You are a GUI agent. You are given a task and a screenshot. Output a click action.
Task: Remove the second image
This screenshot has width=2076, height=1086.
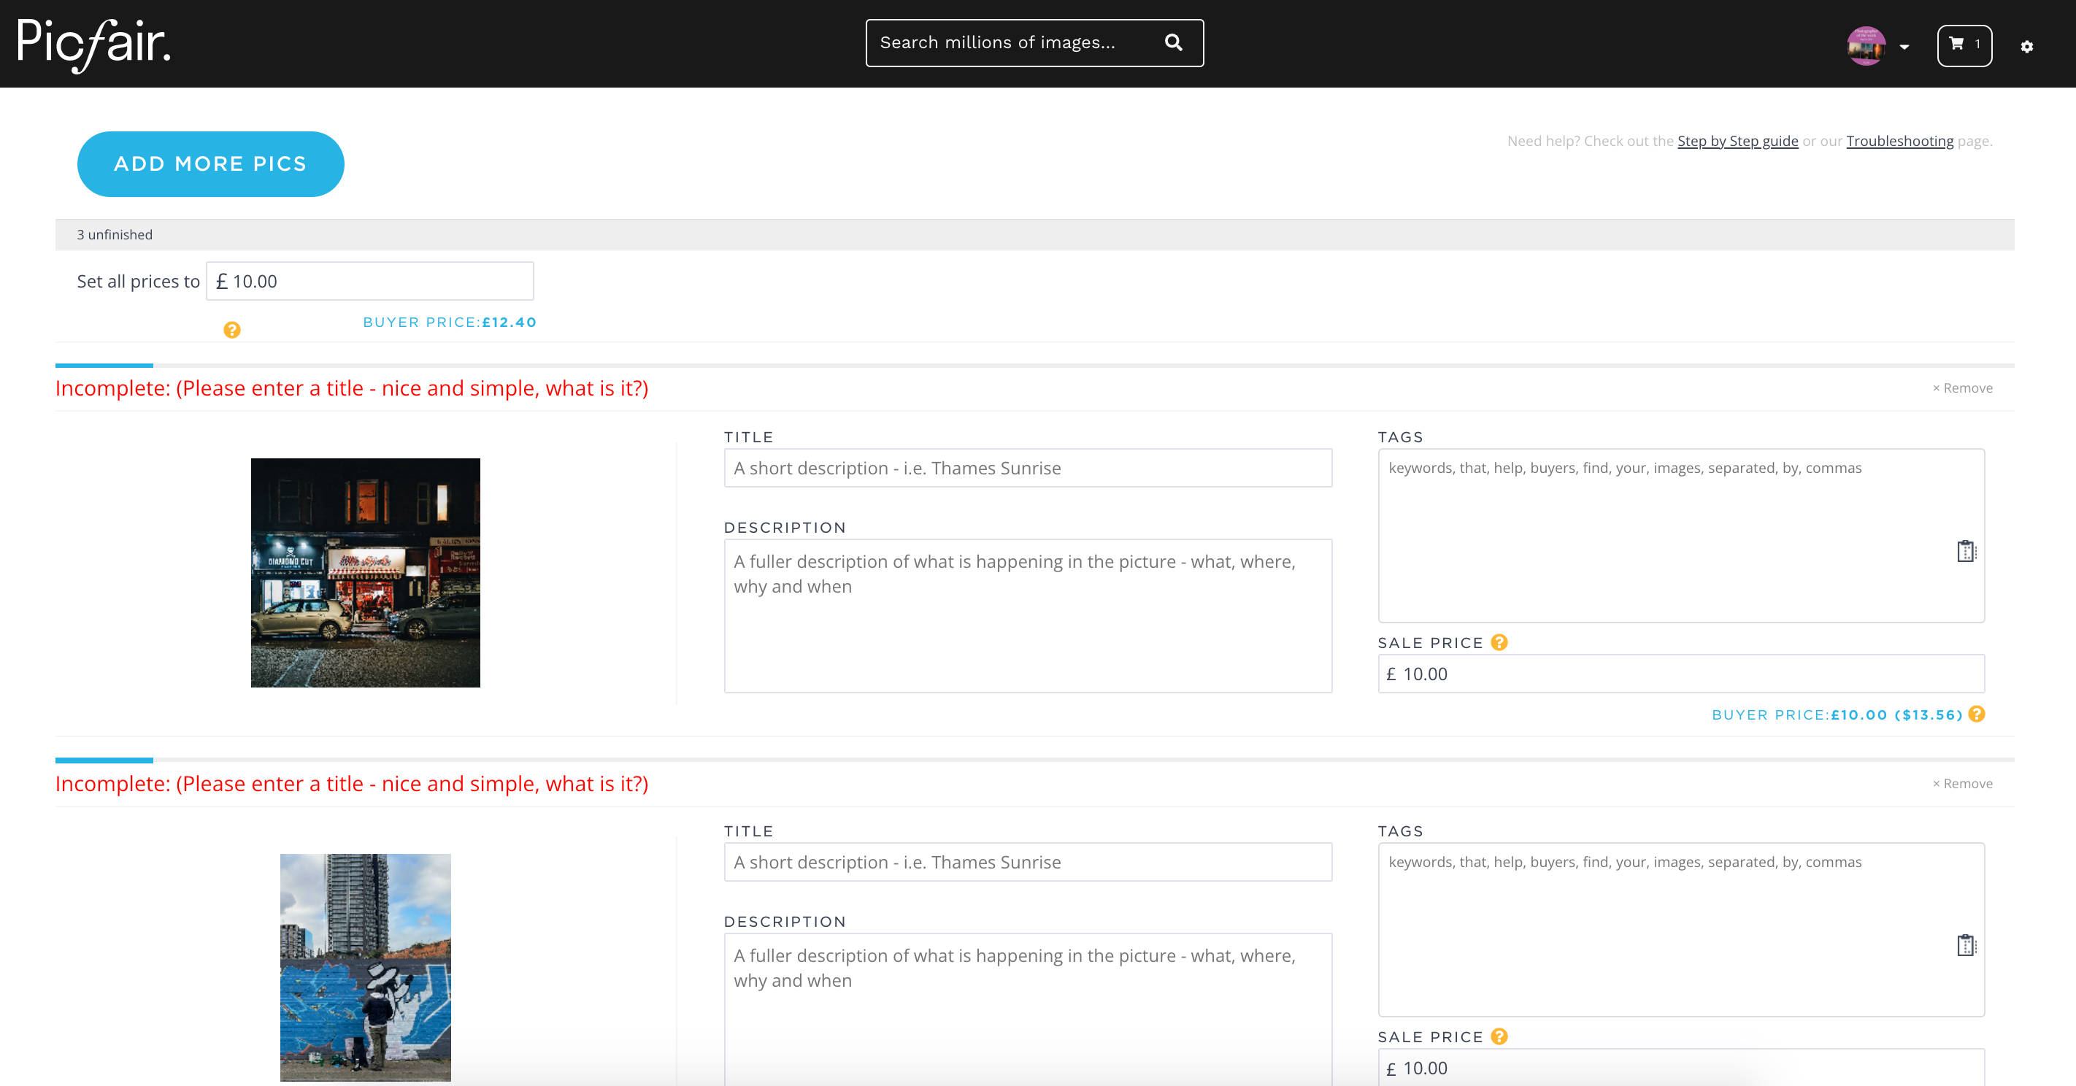tap(1961, 784)
